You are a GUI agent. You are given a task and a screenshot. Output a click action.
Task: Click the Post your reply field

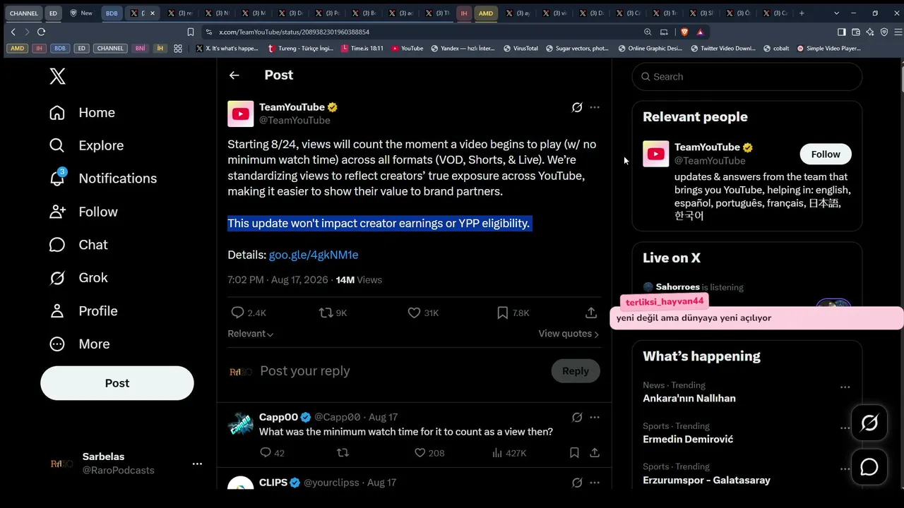coord(401,371)
